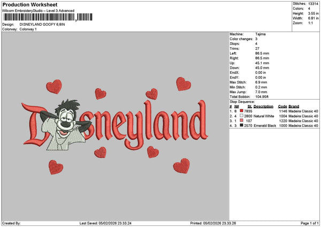Viewport: 321px width, 227px height.
Task: Click the Machine value 'Tajima'
Action: point(261,34)
